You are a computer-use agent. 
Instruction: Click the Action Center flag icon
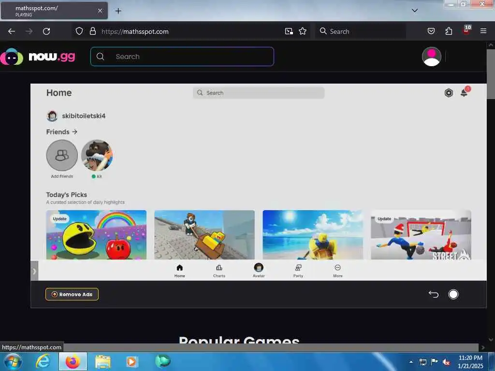[435, 362]
